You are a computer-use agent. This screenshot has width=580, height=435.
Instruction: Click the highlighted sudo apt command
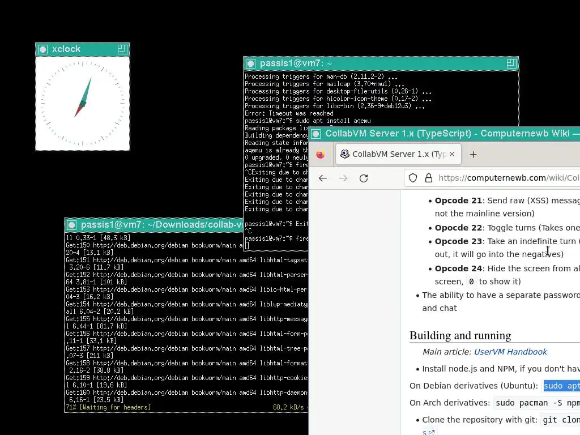(x=561, y=386)
